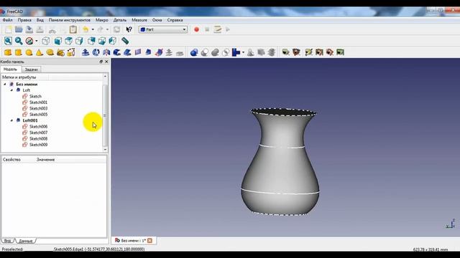Collapse the 'Без имени' document tree node
This screenshot has height=258, width=460.
[5, 85]
